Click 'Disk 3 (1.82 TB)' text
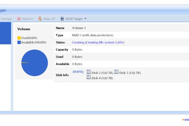The image size is (189, 126). [130, 73]
